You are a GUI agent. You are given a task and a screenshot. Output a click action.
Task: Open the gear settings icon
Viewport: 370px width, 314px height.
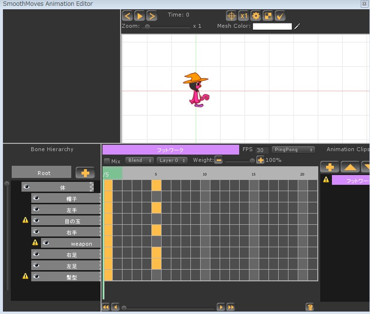pos(255,16)
